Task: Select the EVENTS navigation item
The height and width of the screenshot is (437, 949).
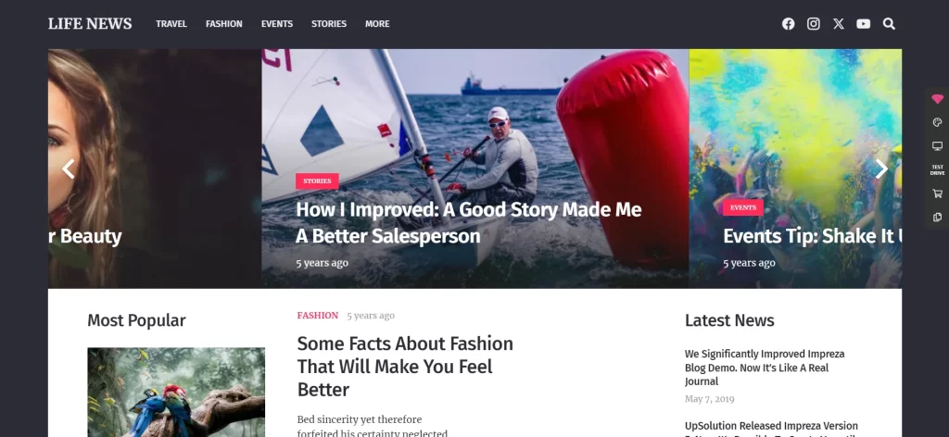Action: [277, 23]
